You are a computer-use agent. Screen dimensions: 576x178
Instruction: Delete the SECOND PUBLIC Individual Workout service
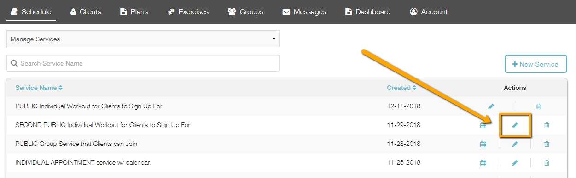point(547,125)
